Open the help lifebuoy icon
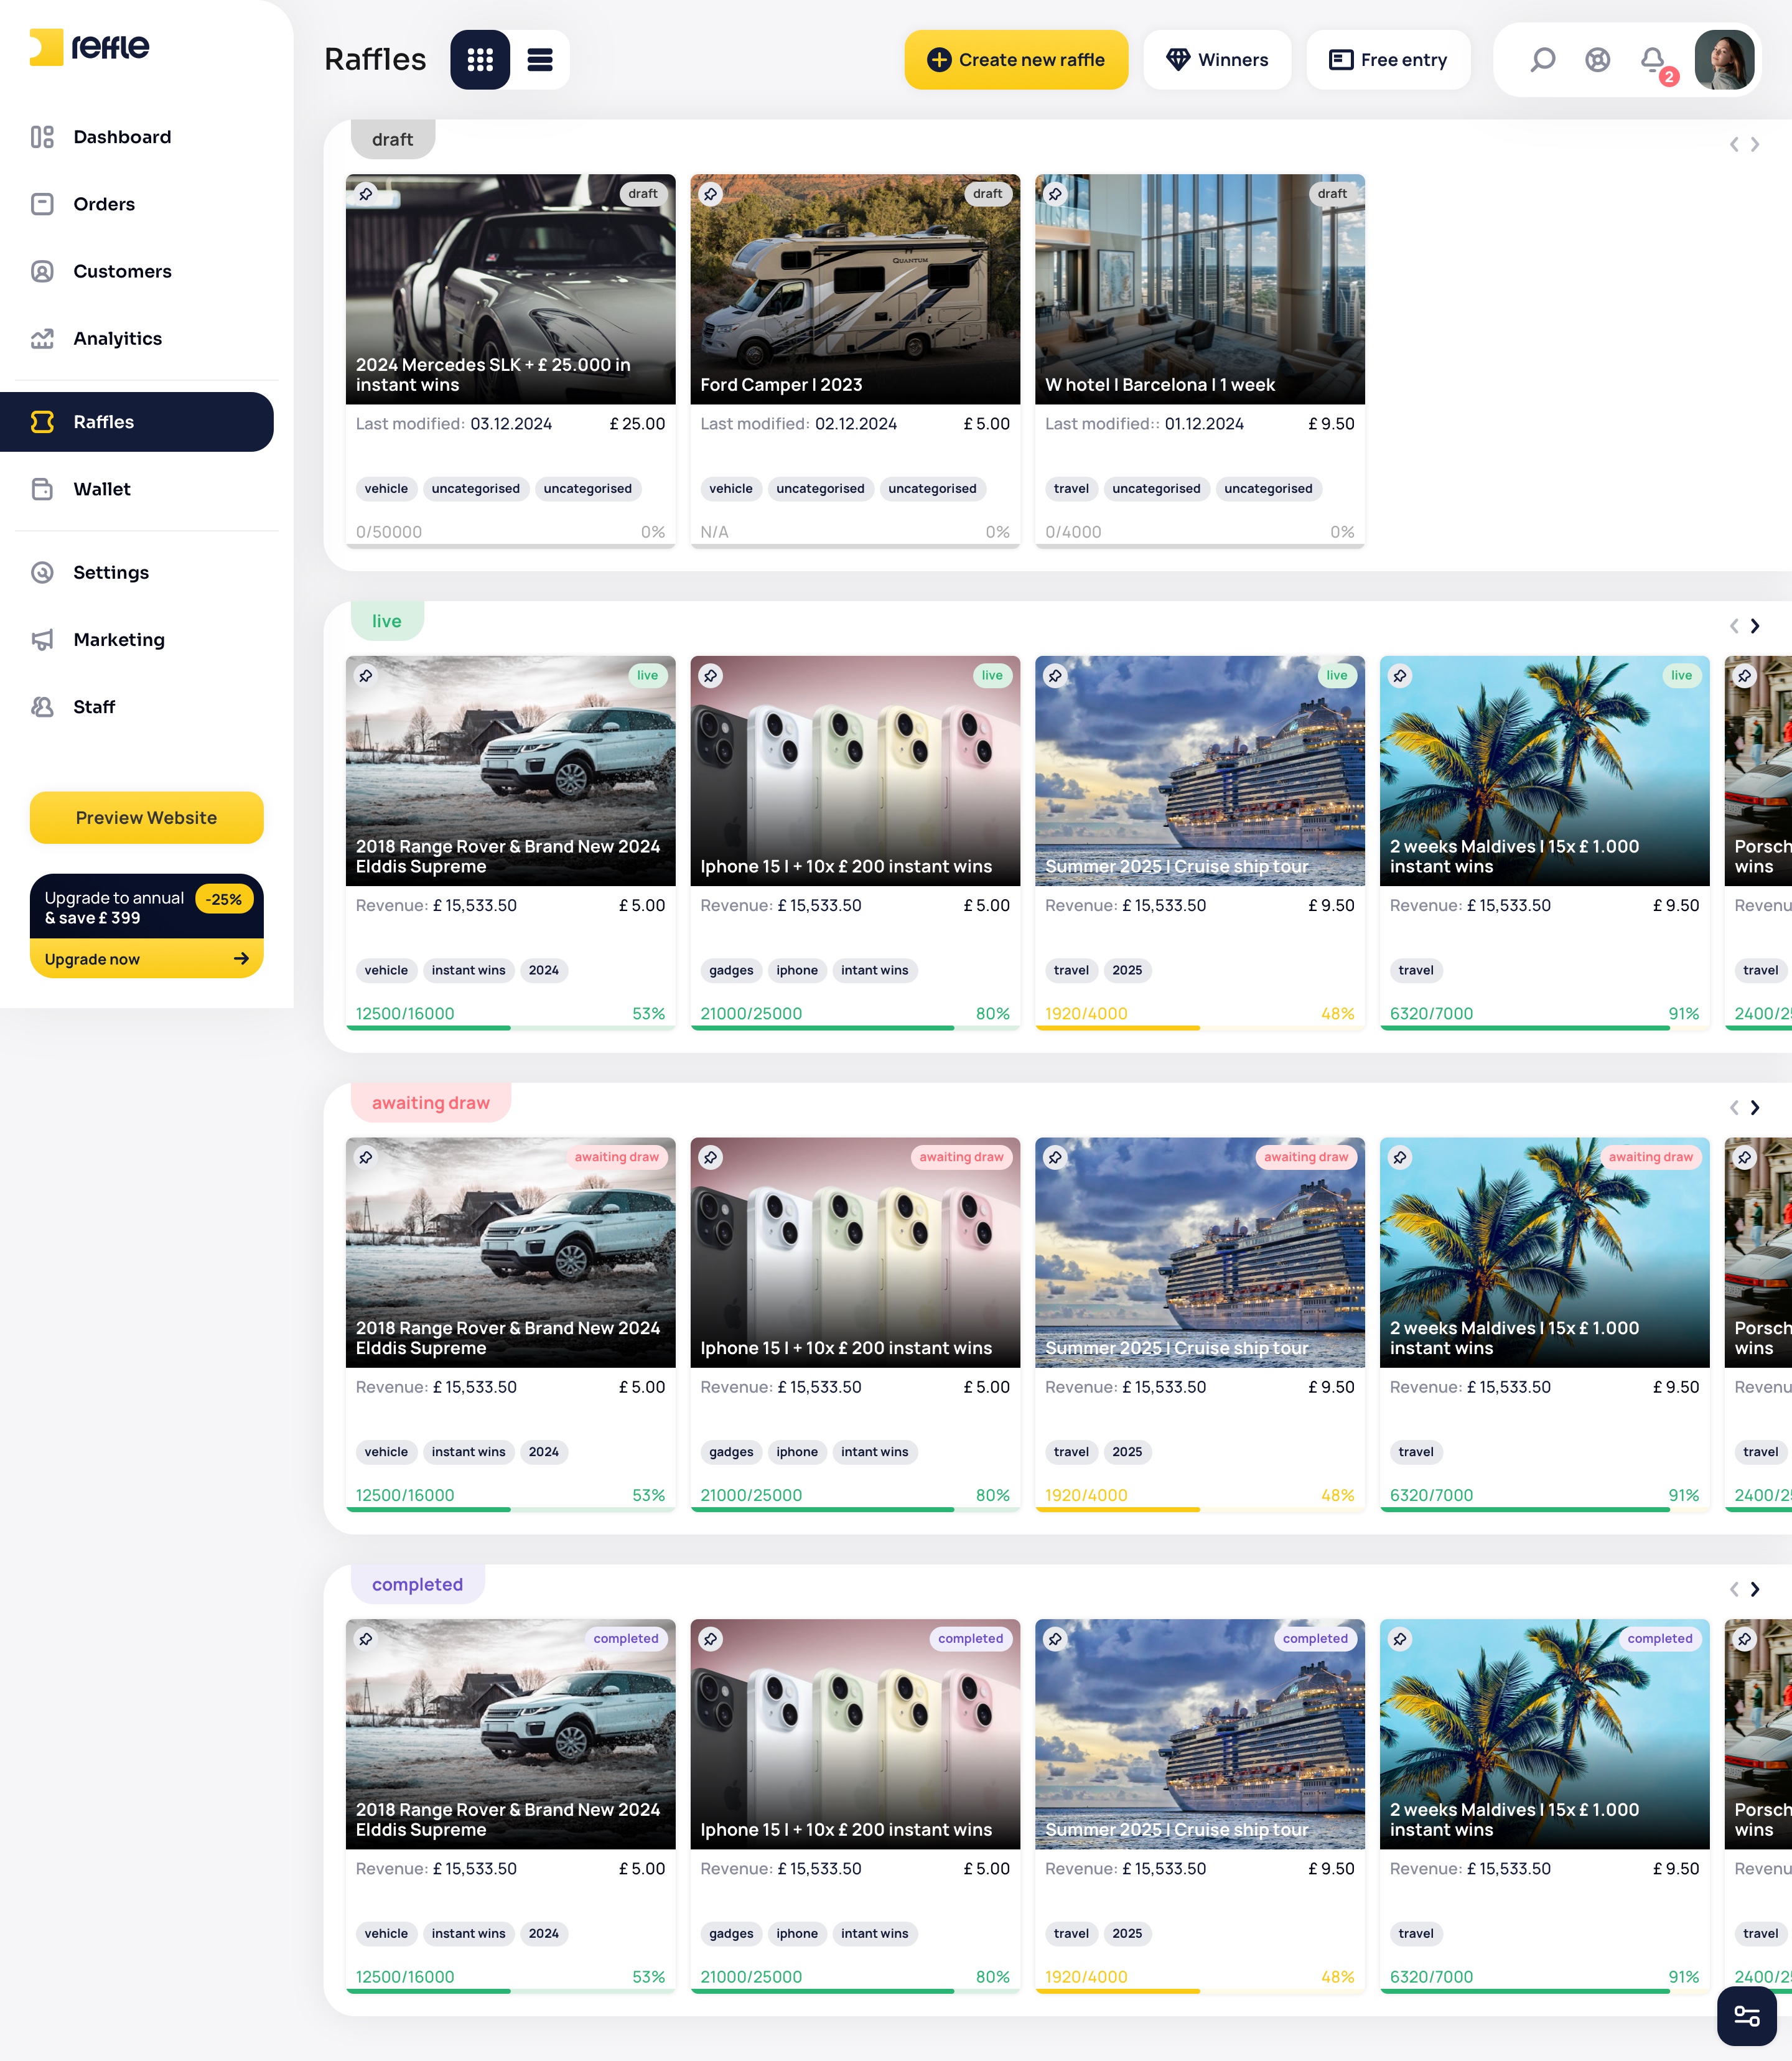Image resolution: width=1792 pixels, height=2061 pixels. 1598,60
